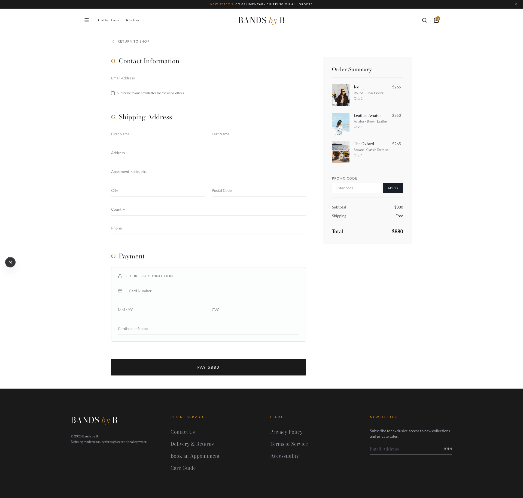523x498 pixels.
Task: Select Atelier in the header navigation
Action: tap(133, 20)
